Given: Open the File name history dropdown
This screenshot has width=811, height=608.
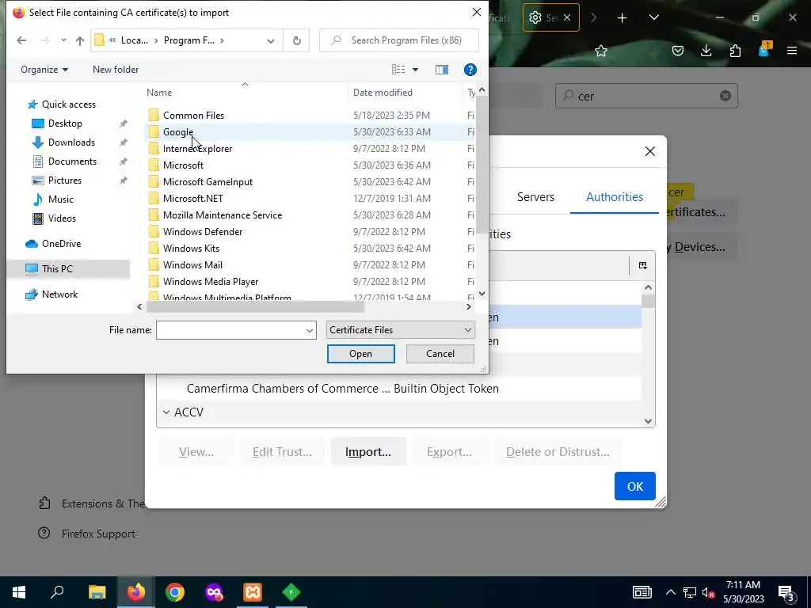Looking at the screenshot, I should 310,330.
